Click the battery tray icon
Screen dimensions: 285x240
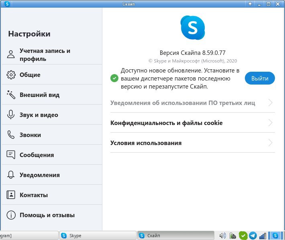232,236
